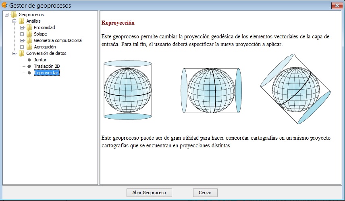345x201 pixels.
Task: Click the horizontal cylinder projection globe image
Action: click(x=211, y=90)
